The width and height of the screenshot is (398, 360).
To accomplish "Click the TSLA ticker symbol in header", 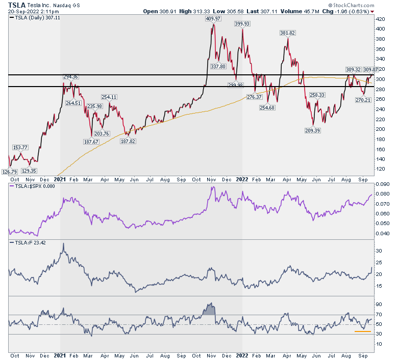I will 17,5.
